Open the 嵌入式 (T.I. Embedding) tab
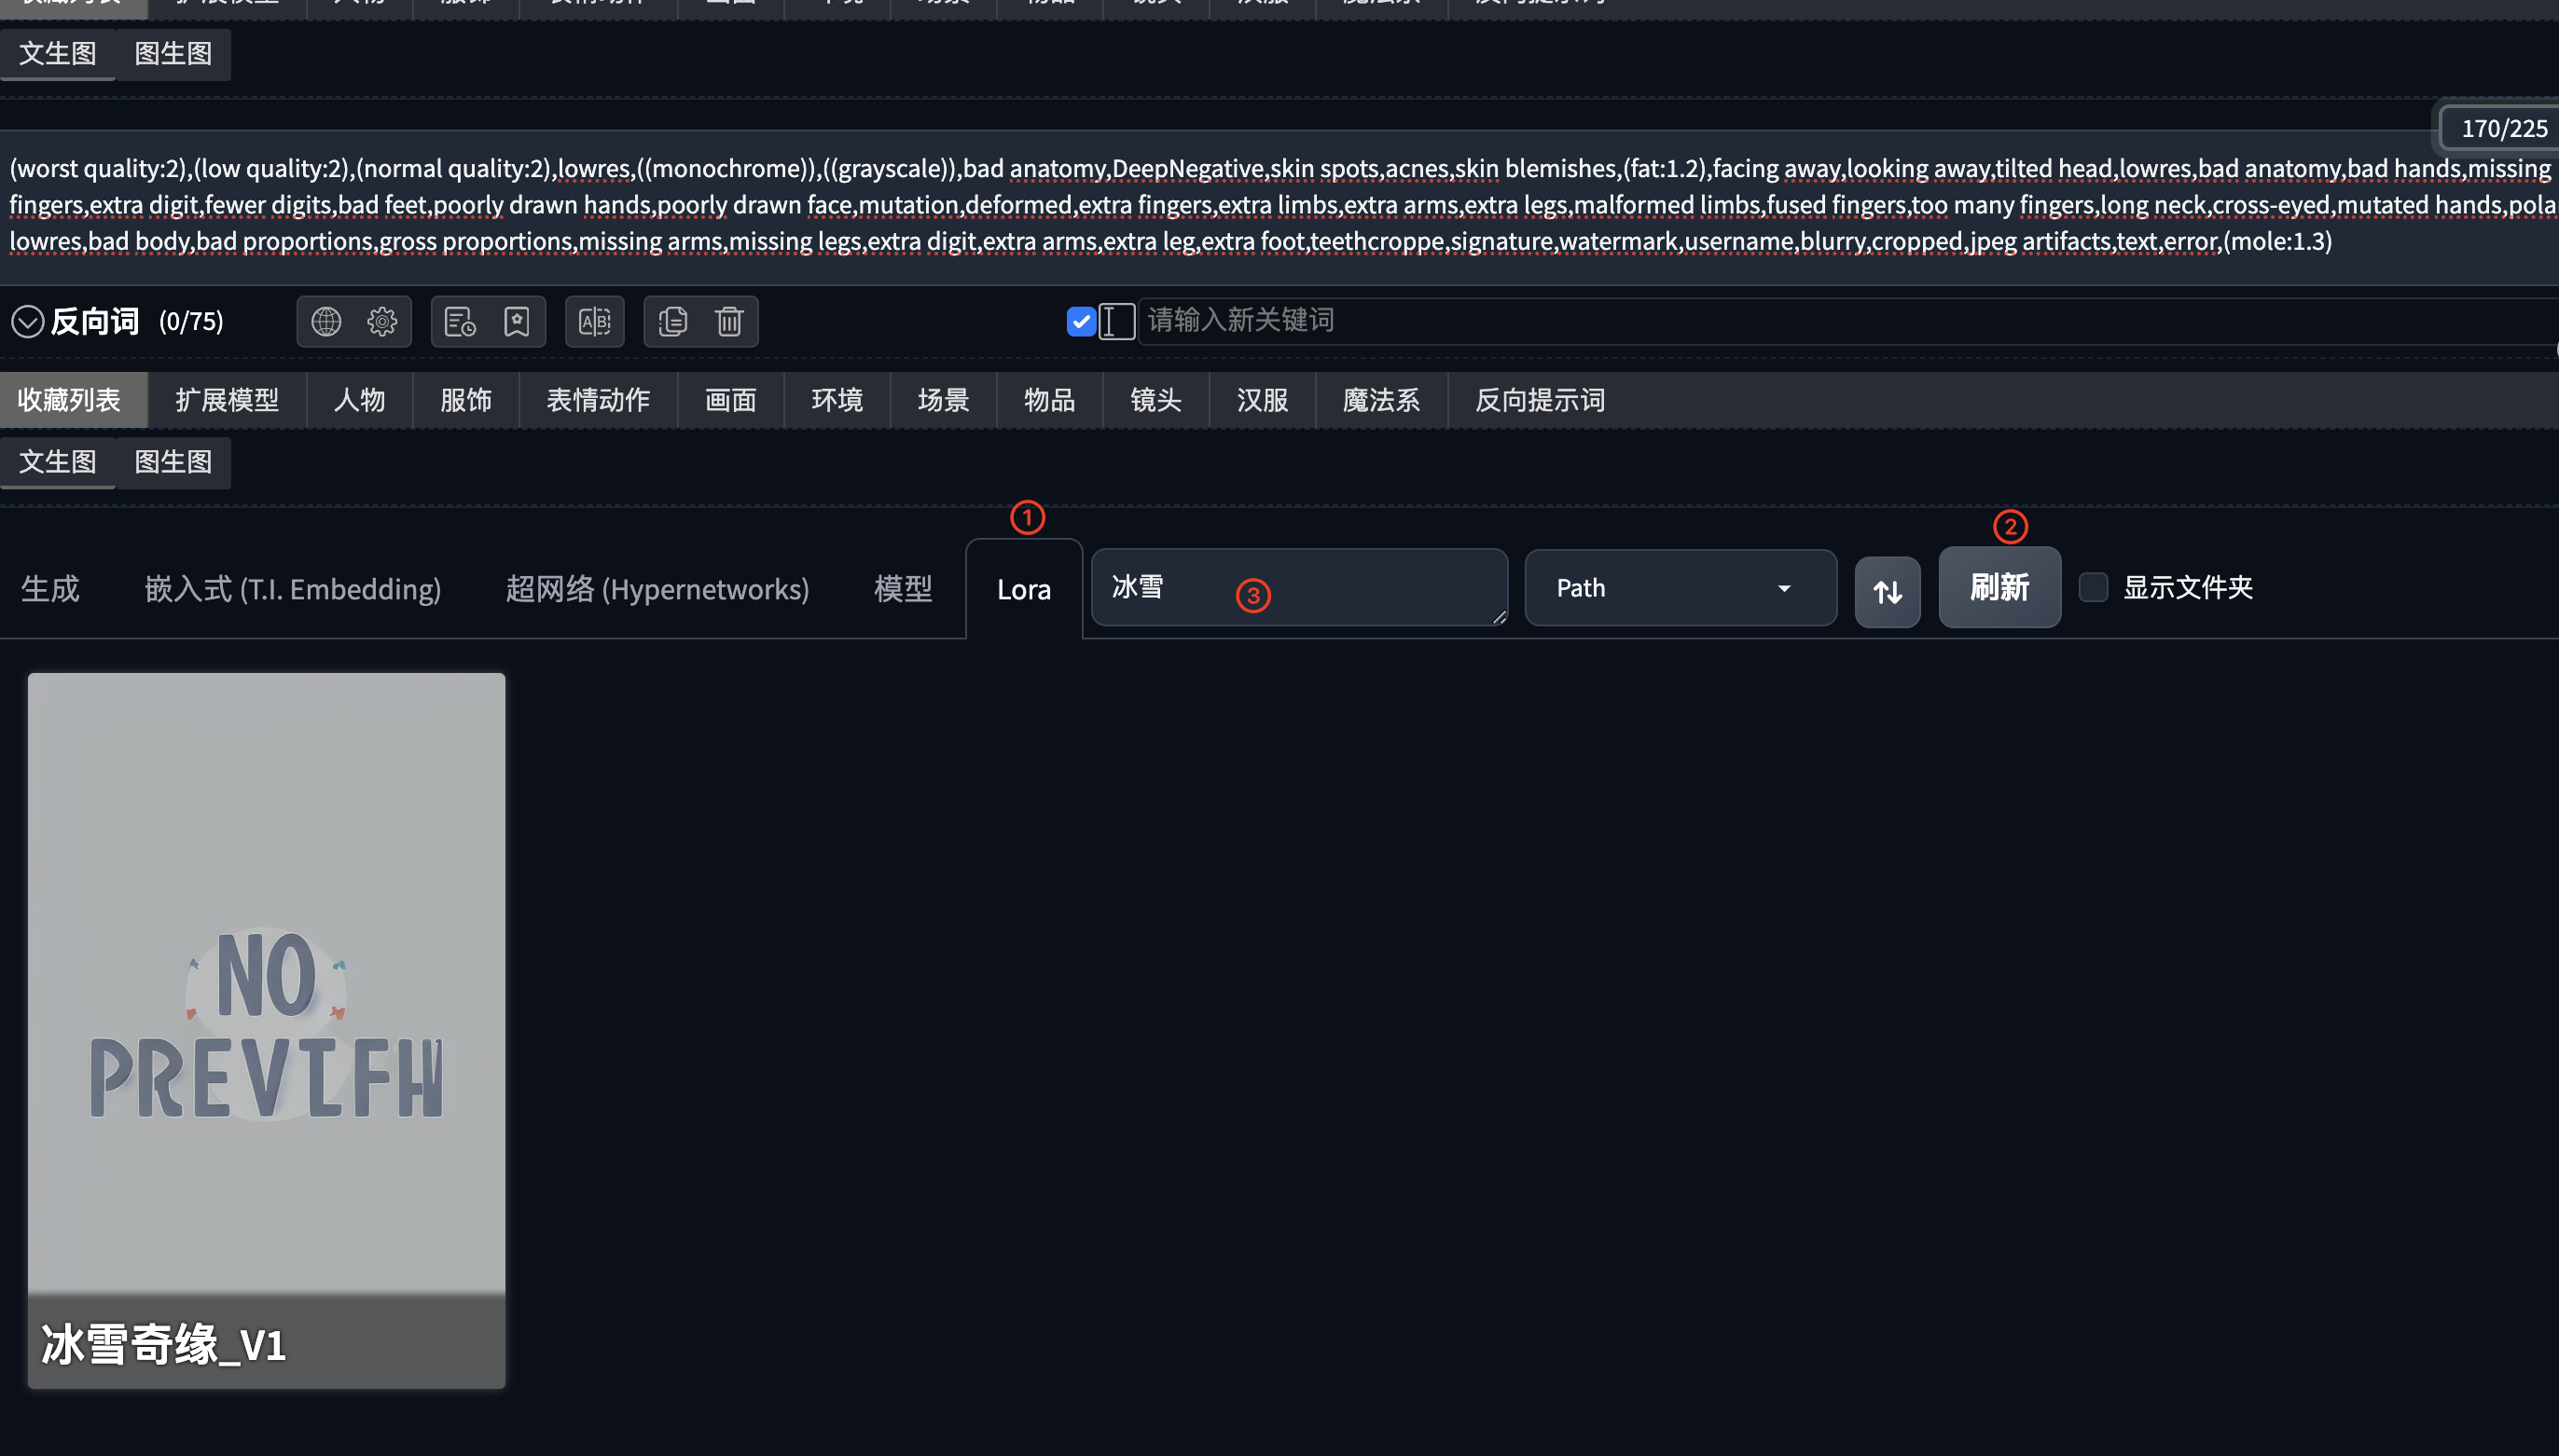 pos(292,589)
